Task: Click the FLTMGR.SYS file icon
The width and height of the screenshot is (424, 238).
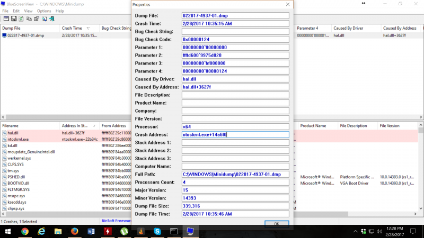Action: 5,189
